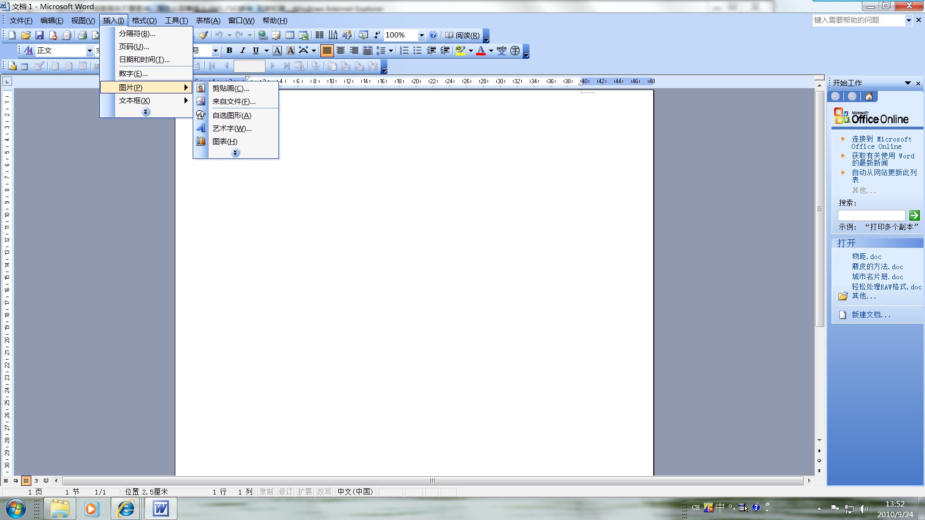The height and width of the screenshot is (520, 925).
Task: Open the font color dropdown arrow
Action: 491,51
